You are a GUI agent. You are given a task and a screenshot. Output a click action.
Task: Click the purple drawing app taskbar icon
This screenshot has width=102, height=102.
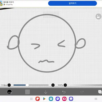click(71, 99)
